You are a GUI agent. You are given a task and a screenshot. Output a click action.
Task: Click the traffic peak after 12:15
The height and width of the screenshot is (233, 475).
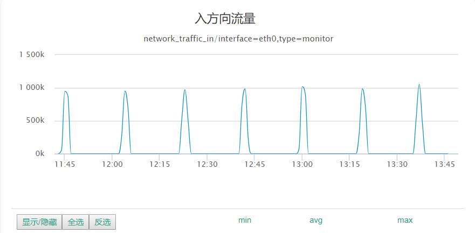tap(185, 90)
